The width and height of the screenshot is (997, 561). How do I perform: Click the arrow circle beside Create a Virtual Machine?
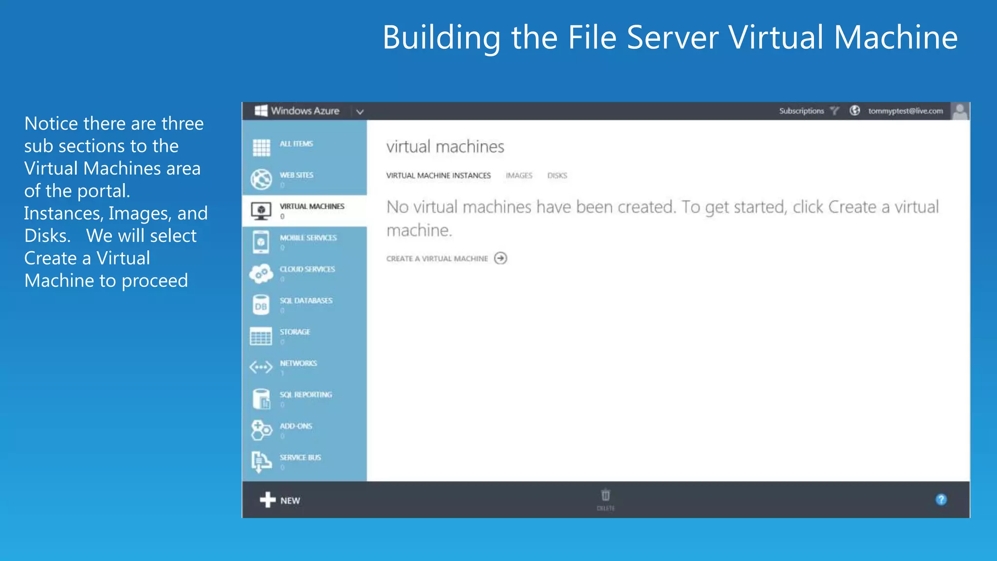(500, 258)
